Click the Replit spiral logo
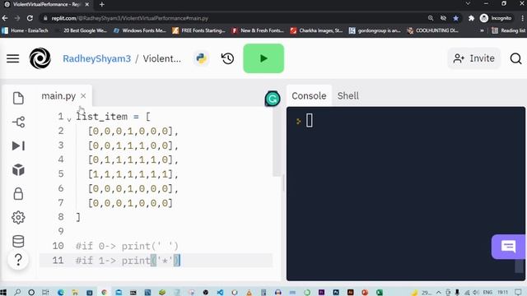 40,58
